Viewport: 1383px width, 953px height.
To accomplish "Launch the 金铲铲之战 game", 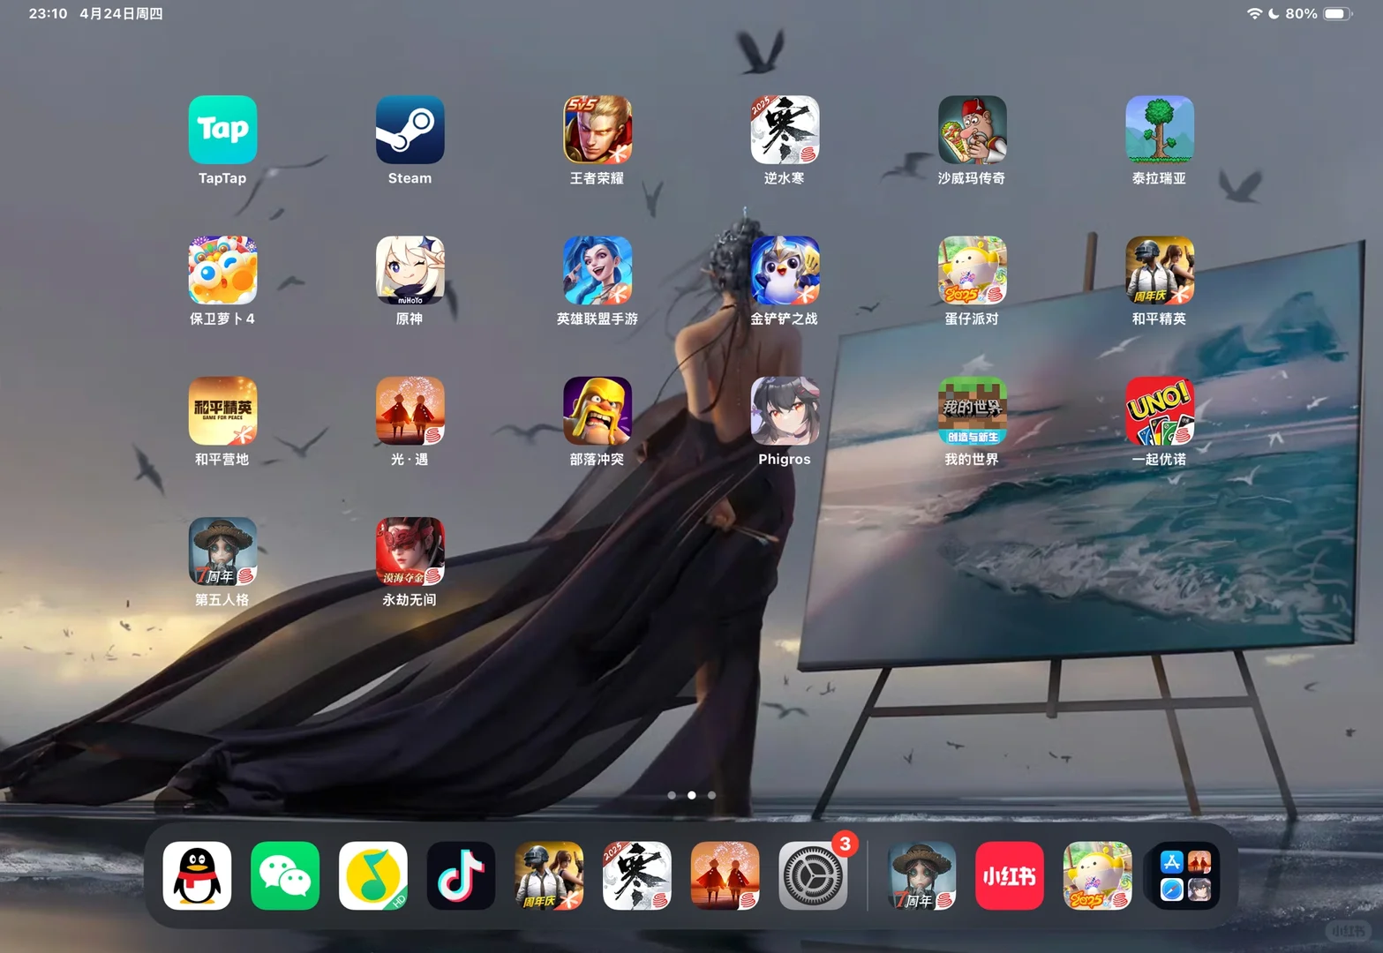I will [x=785, y=270].
